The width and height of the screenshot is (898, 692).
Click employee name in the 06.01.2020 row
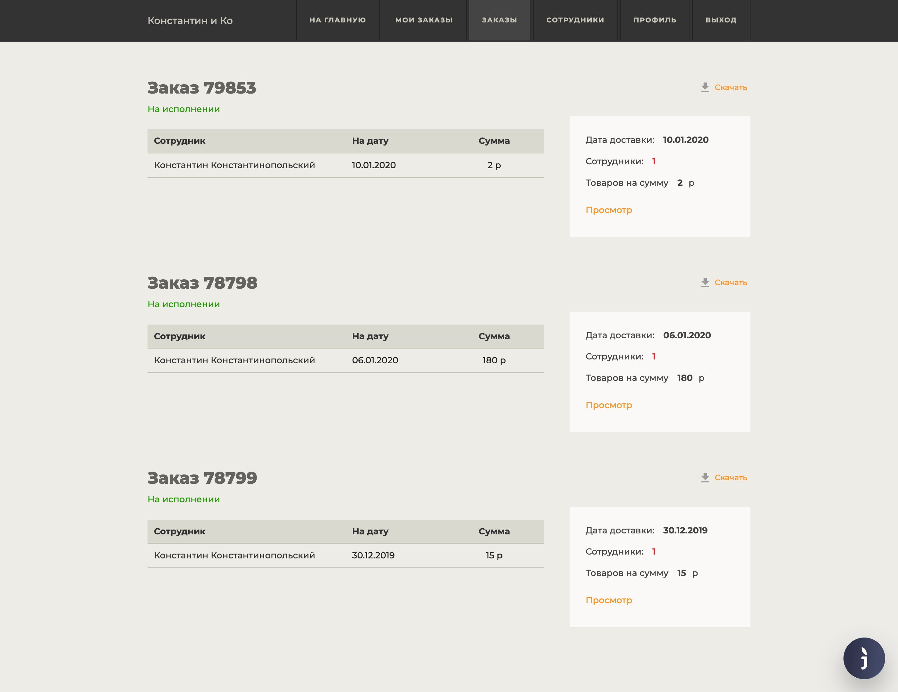[x=234, y=360]
